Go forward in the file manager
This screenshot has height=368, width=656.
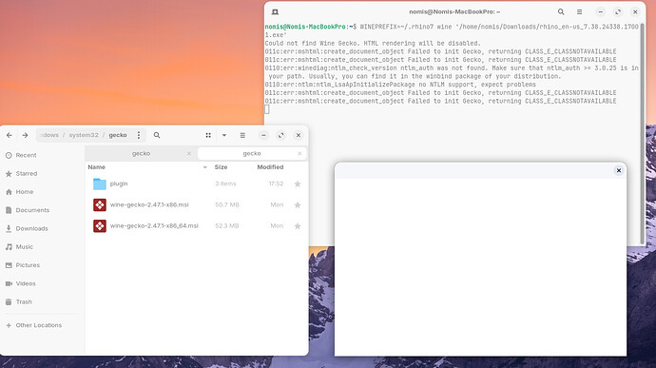[x=25, y=135]
